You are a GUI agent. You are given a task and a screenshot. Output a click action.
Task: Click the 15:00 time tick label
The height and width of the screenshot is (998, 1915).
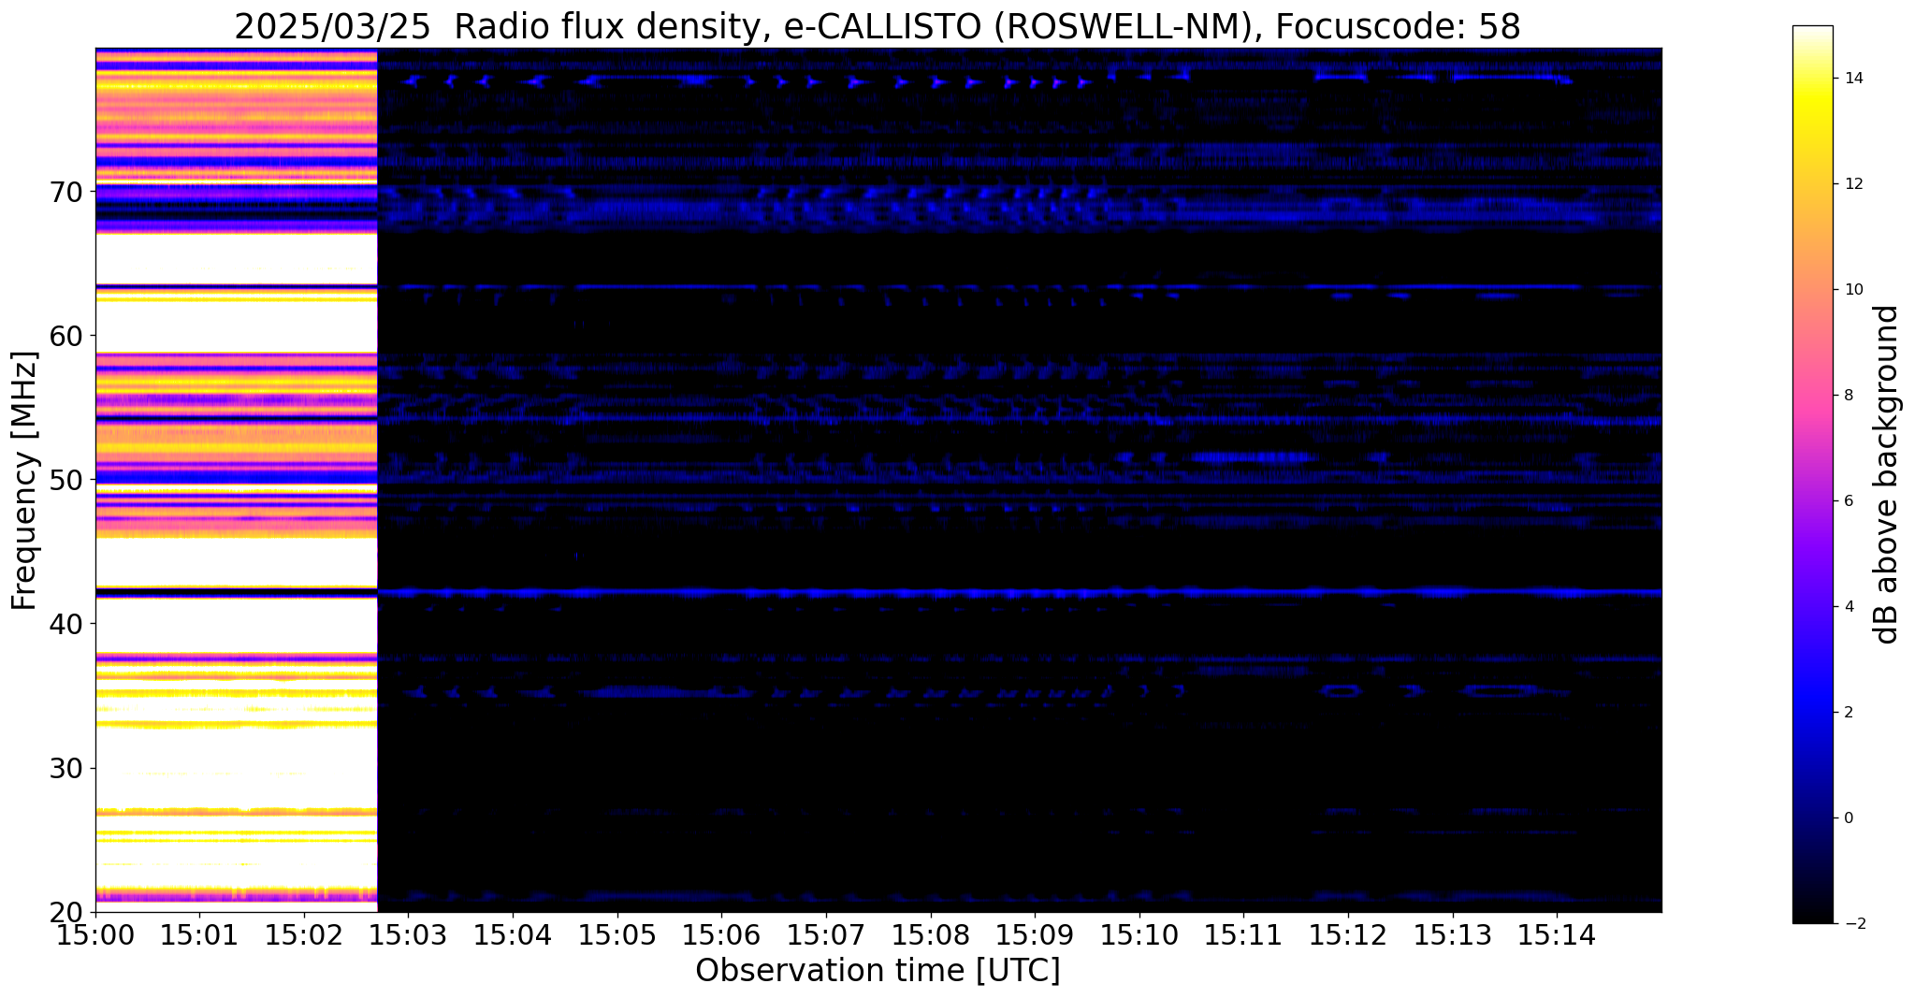tap(95, 933)
